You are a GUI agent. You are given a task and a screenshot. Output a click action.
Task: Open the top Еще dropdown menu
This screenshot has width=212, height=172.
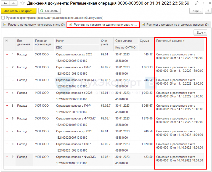pos(196,11)
